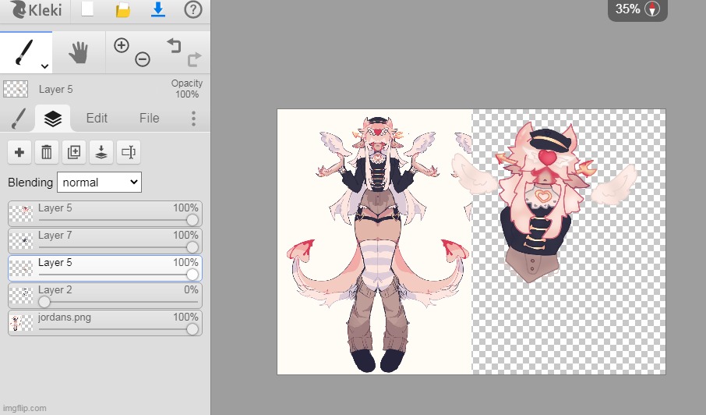The image size is (706, 415).
Task: Select the brush tool
Action: [x=23, y=51]
